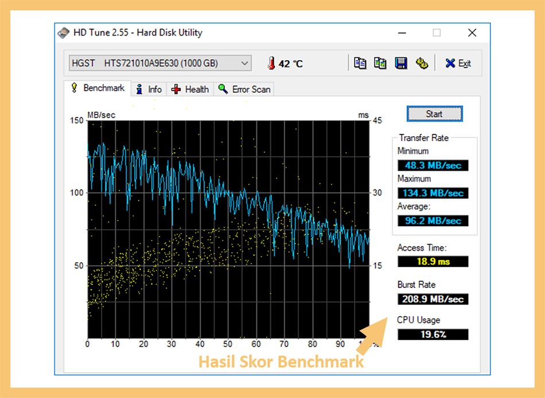Screen dimensions: 545x398
Task: Click the average value 96.2 MB/sec
Action: point(433,220)
